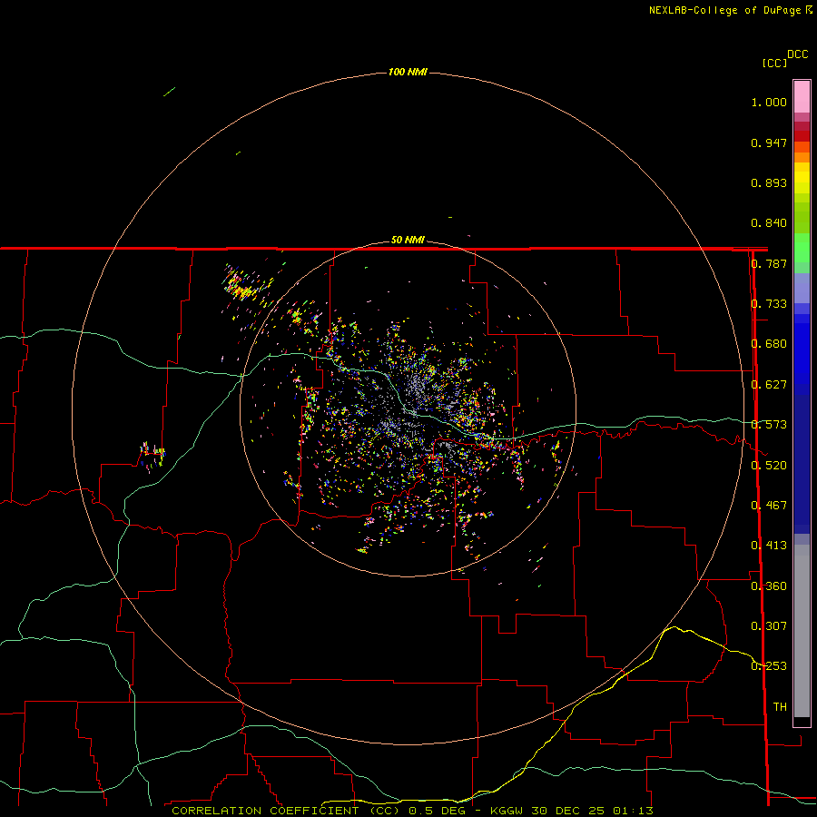Image resolution: width=817 pixels, height=817 pixels.
Task: Click the 0.467 scale value
Action: (769, 506)
